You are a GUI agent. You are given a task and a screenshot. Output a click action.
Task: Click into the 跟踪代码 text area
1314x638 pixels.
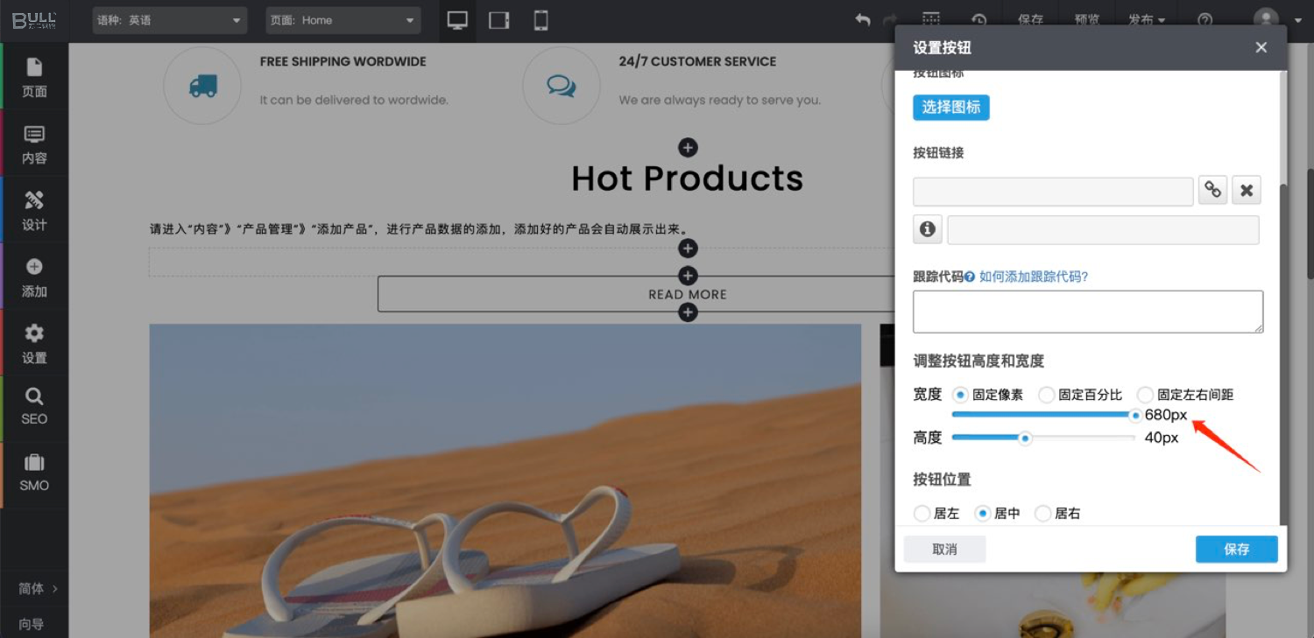1087,312
